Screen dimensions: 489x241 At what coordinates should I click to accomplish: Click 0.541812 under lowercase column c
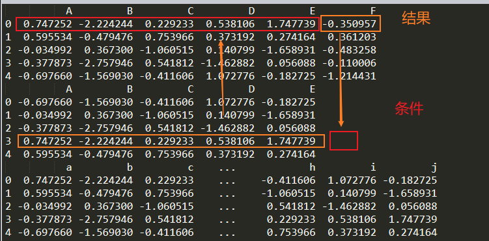click(169, 219)
